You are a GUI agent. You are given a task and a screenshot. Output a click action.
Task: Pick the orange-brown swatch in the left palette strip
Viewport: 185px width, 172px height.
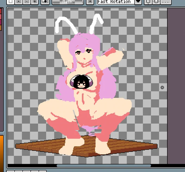[1, 28]
